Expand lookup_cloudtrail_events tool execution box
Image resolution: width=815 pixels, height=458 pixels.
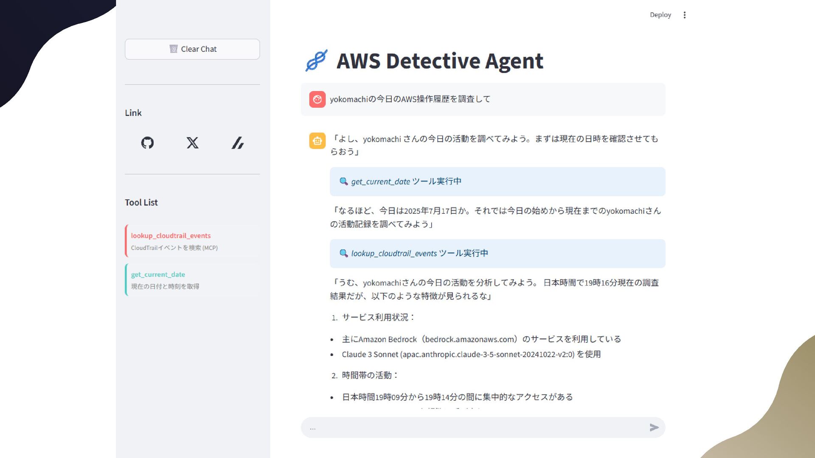[497, 254]
